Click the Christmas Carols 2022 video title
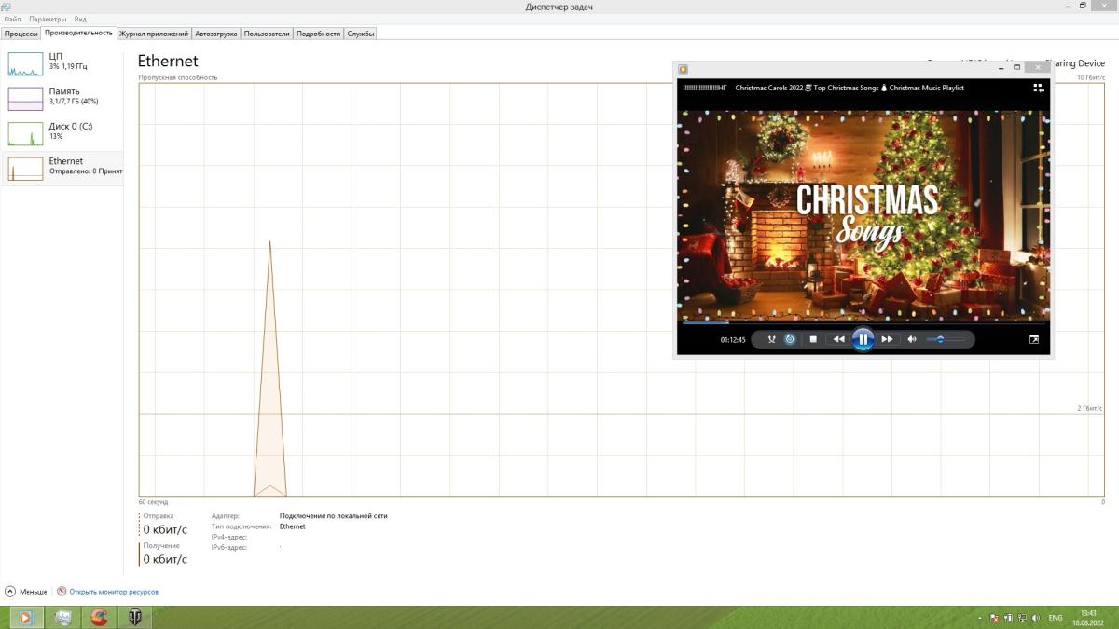The width and height of the screenshot is (1119, 629). point(850,88)
